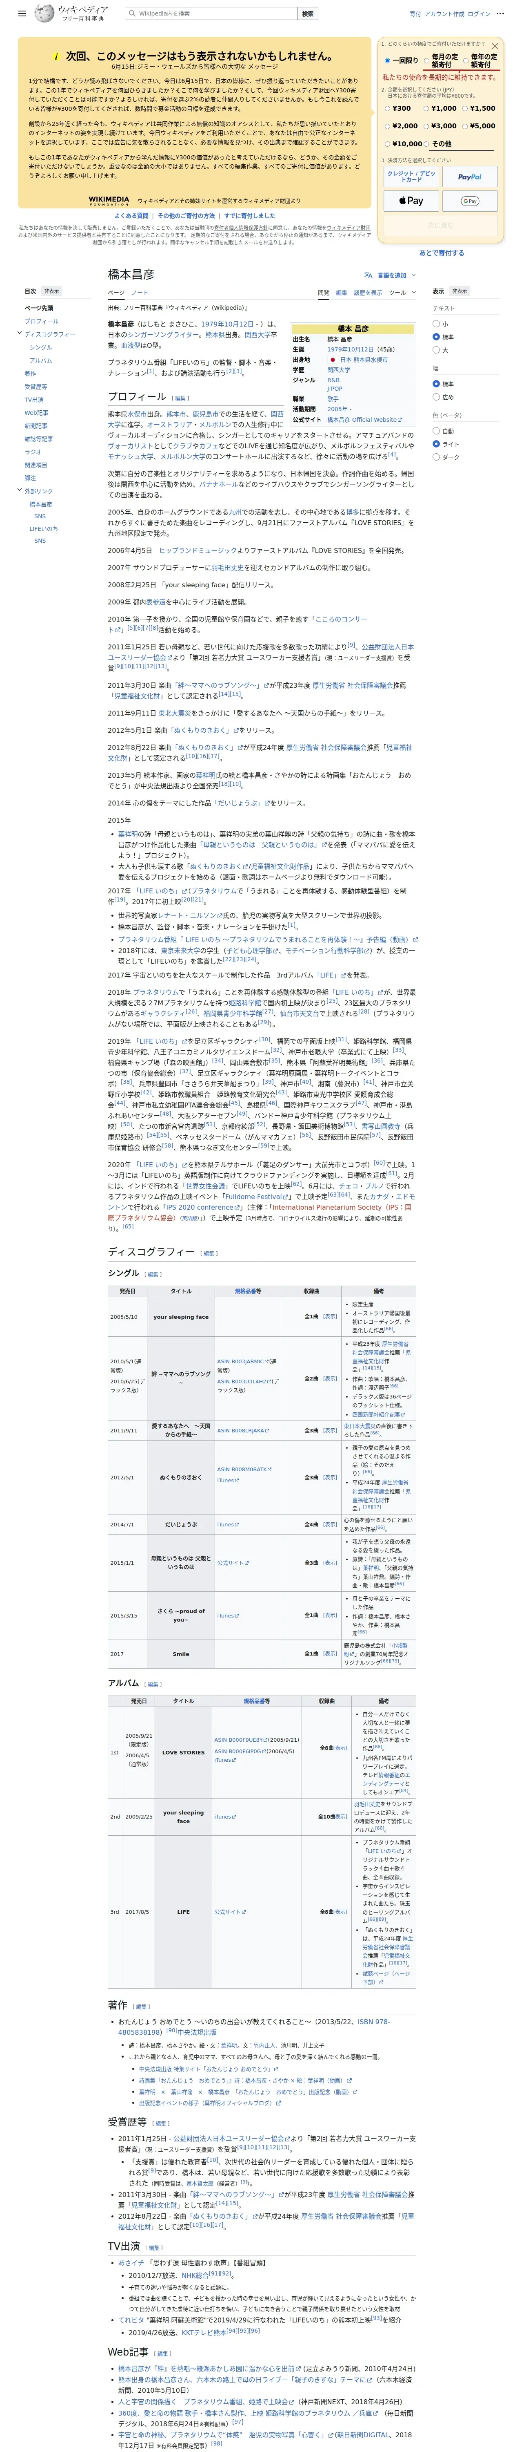
Task: Open 関西大学 link in infobox
Action: [339, 369]
